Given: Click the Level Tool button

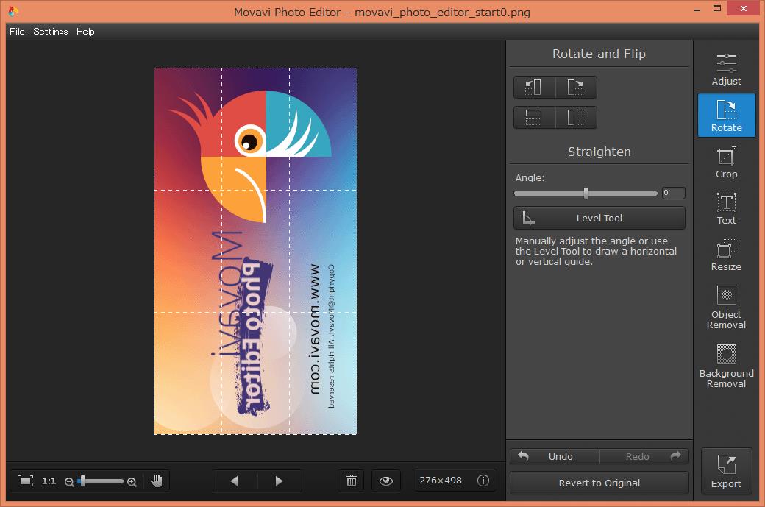Looking at the screenshot, I should point(599,218).
